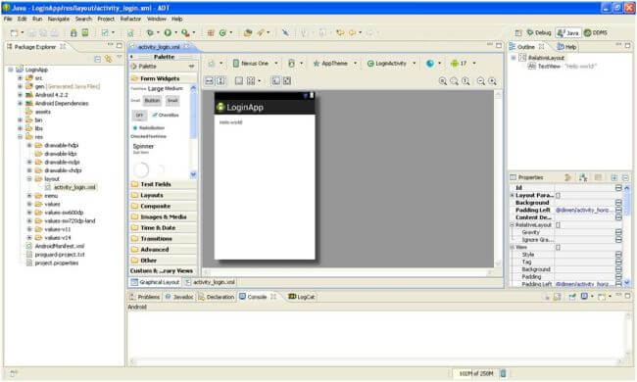This screenshot has height=382, width=637.
Task: Click Open Type toolbar icon
Action: (248, 33)
